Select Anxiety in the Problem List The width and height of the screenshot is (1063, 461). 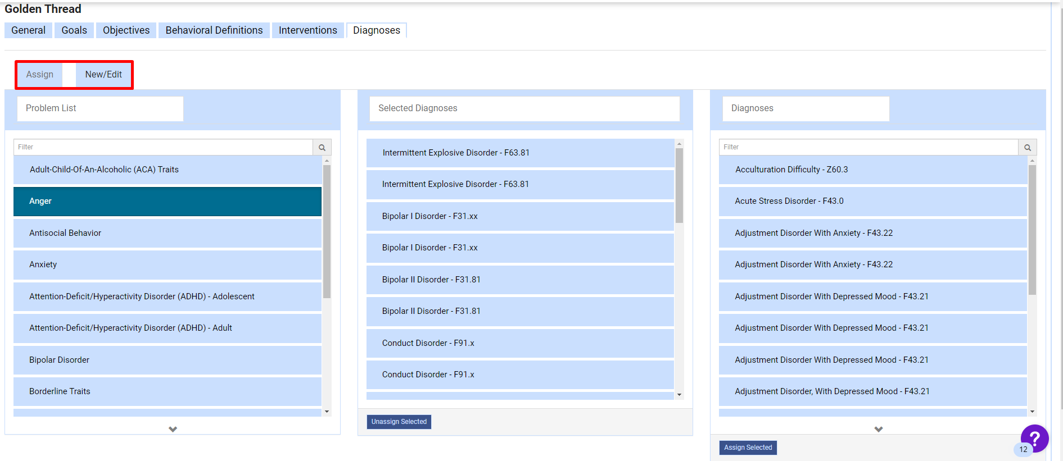[167, 264]
